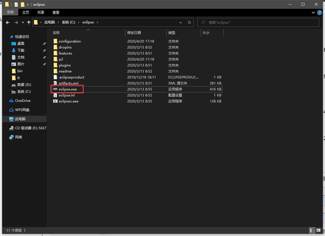Open 数据 (D:) drive in sidebar
The image size is (325, 236).
coord(21,84)
